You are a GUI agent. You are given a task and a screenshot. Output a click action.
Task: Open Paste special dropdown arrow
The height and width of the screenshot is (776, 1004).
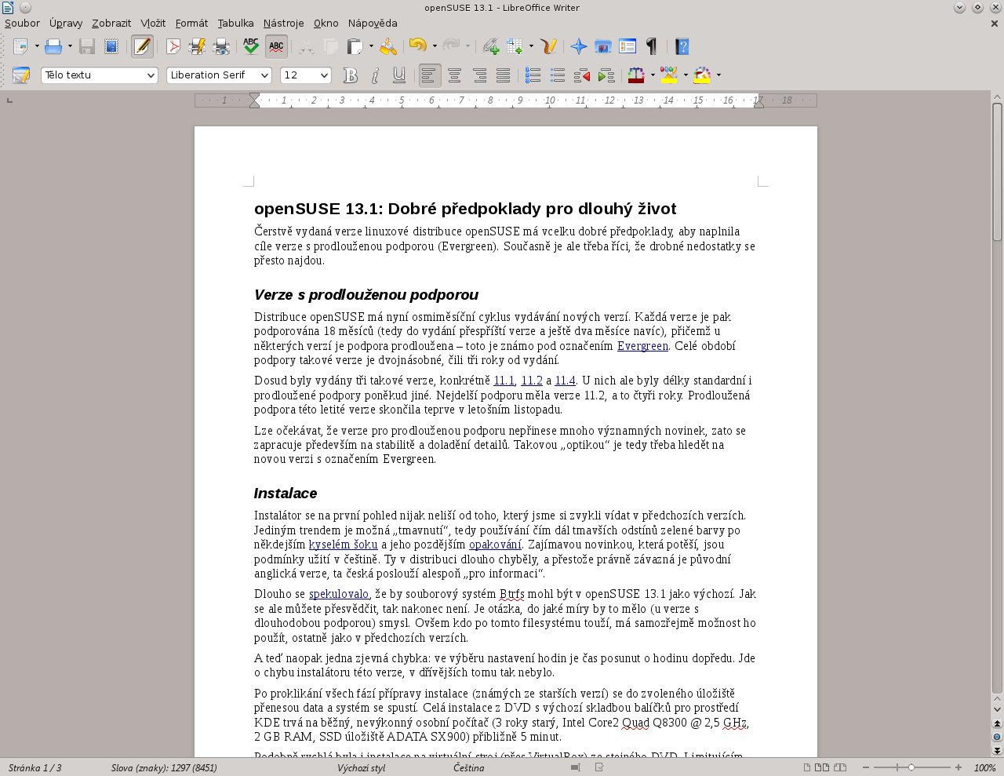click(x=371, y=46)
